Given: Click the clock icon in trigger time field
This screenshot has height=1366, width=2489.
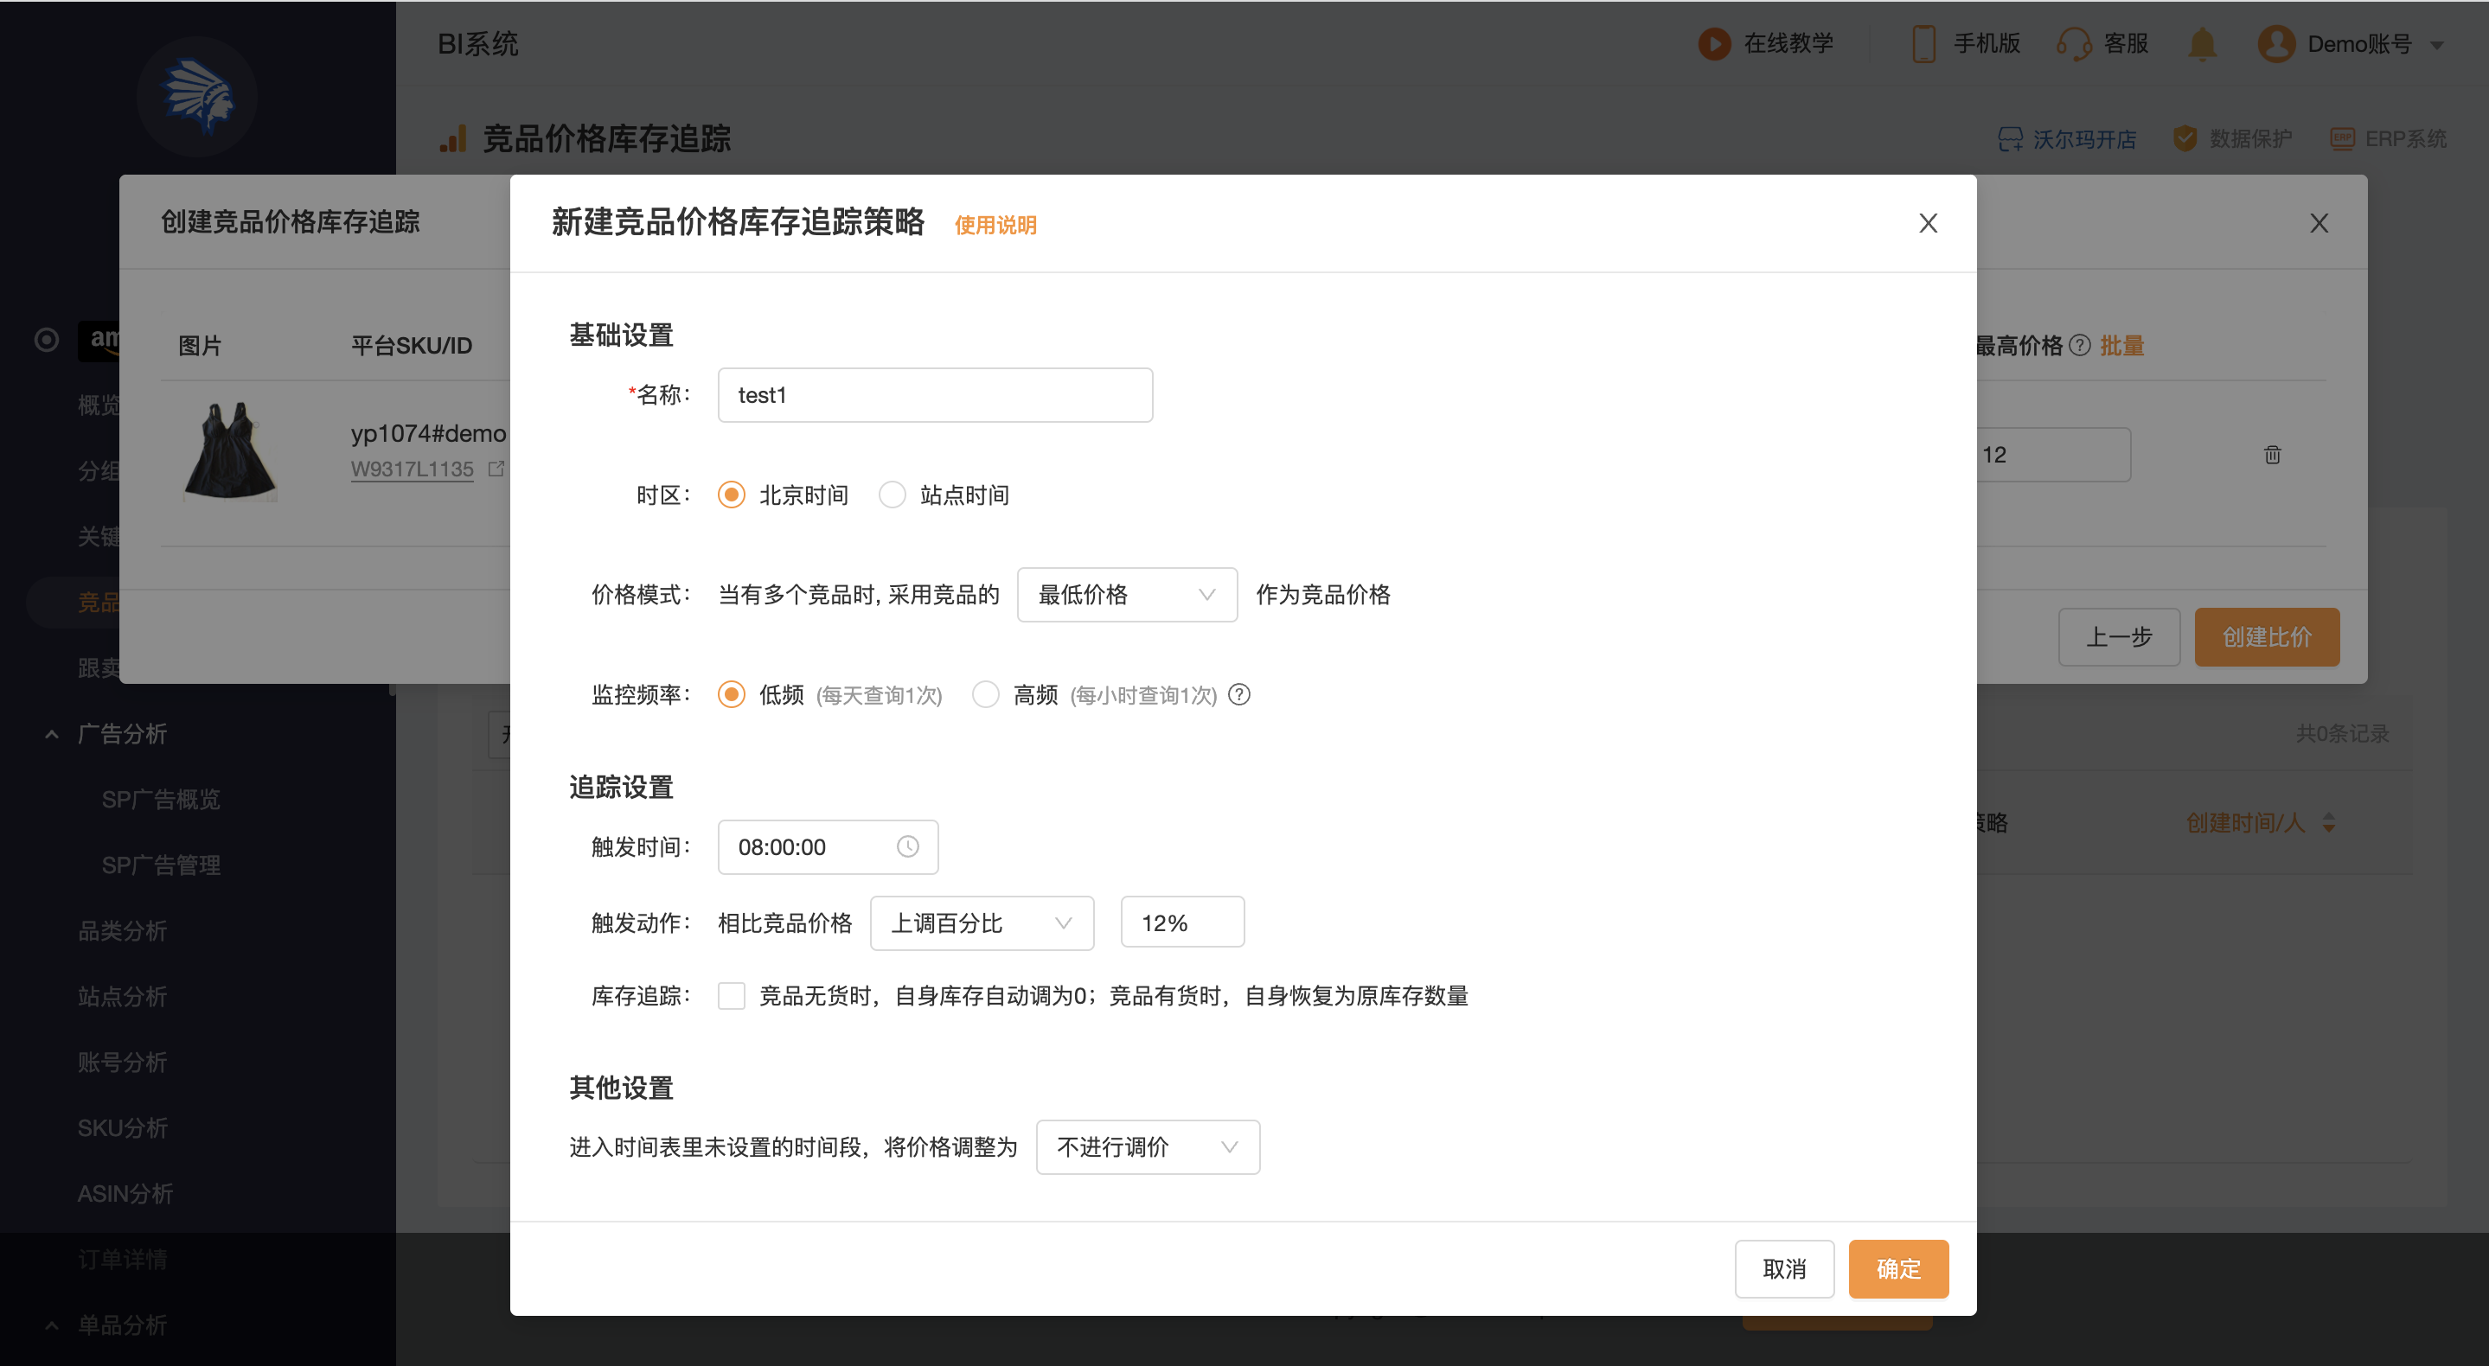Looking at the screenshot, I should click(907, 846).
